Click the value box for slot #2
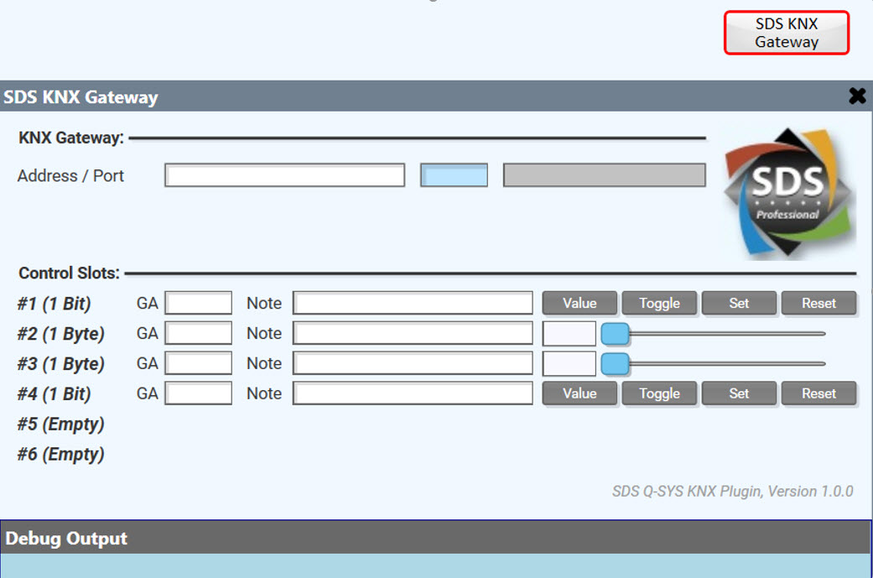This screenshot has height=578, width=873. coord(569,333)
